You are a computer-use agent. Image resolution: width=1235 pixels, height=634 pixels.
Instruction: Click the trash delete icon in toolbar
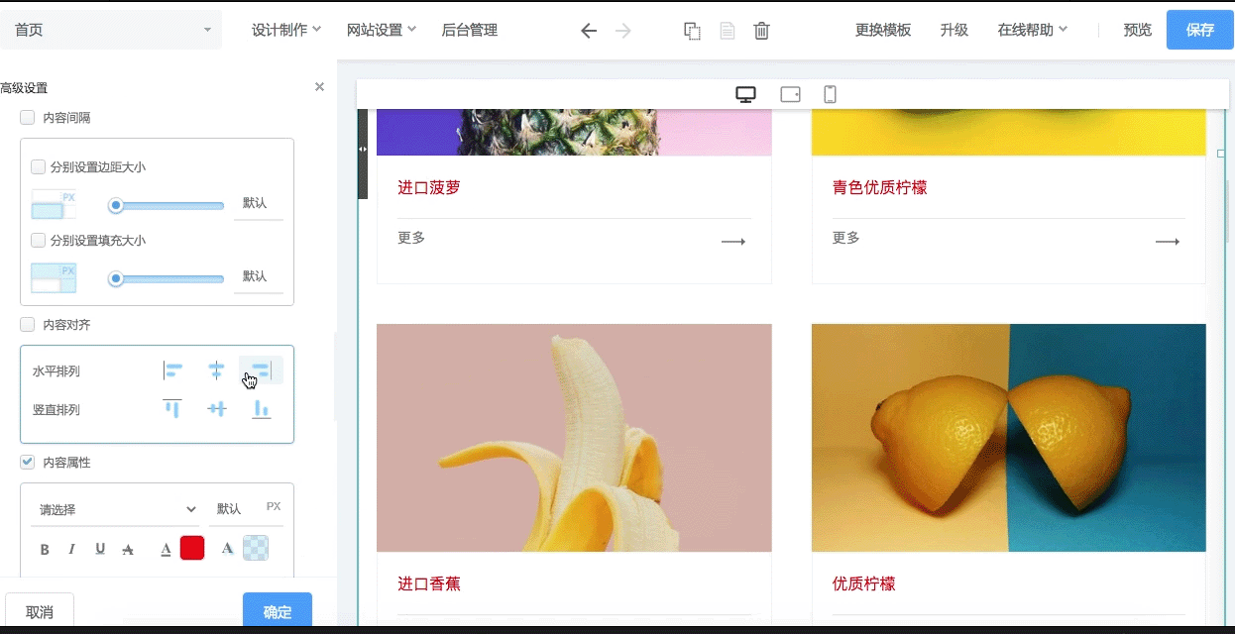(761, 31)
